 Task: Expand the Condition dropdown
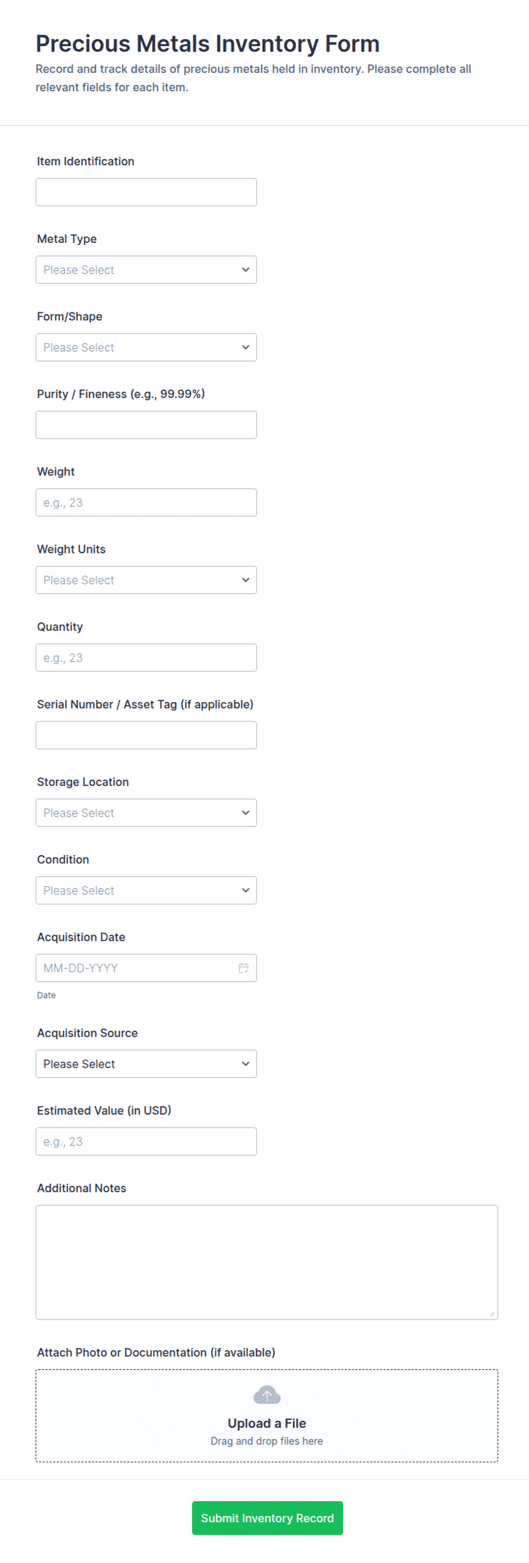point(146,891)
